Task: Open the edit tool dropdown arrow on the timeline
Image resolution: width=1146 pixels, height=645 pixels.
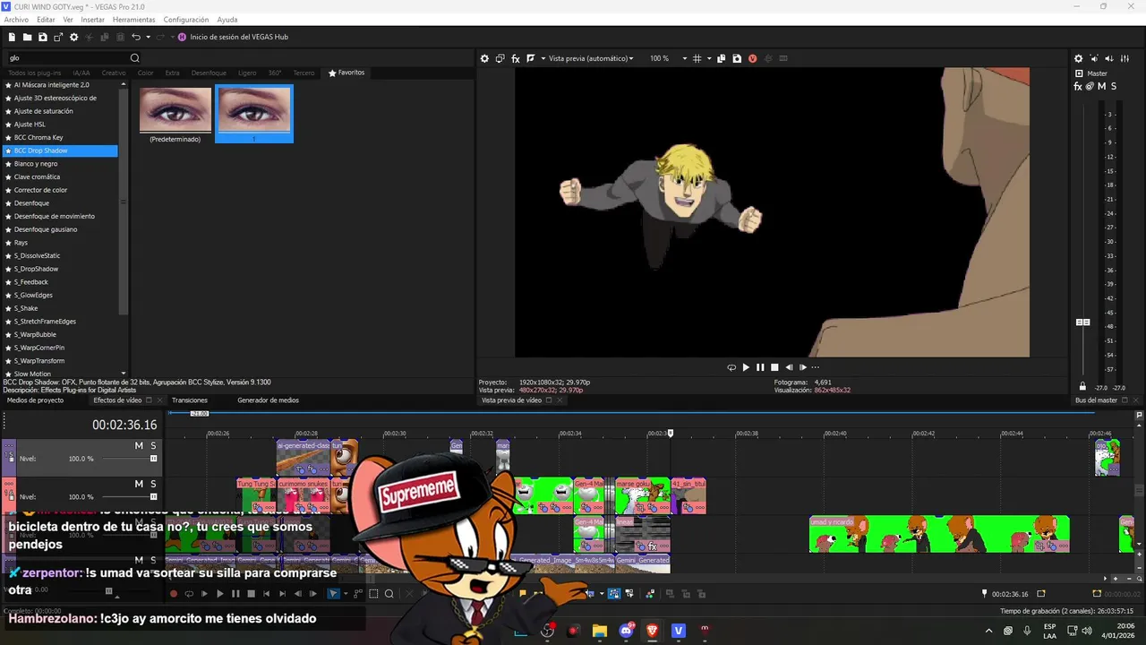Action: [x=345, y=593]
